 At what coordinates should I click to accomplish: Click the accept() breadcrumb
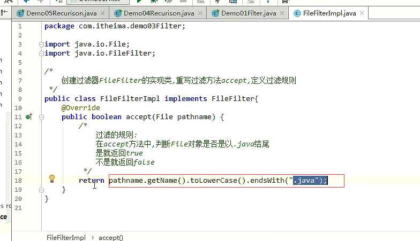coord(111,237)
